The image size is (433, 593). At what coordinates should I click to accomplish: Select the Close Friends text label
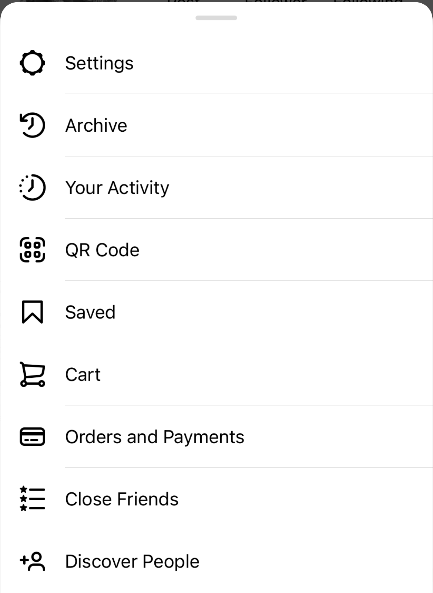(x=122, y=499)
